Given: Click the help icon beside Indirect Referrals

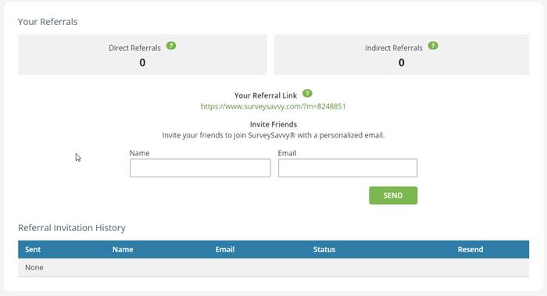Looking at the screenshot, I should pyautogui.click(x=433, y=45).
